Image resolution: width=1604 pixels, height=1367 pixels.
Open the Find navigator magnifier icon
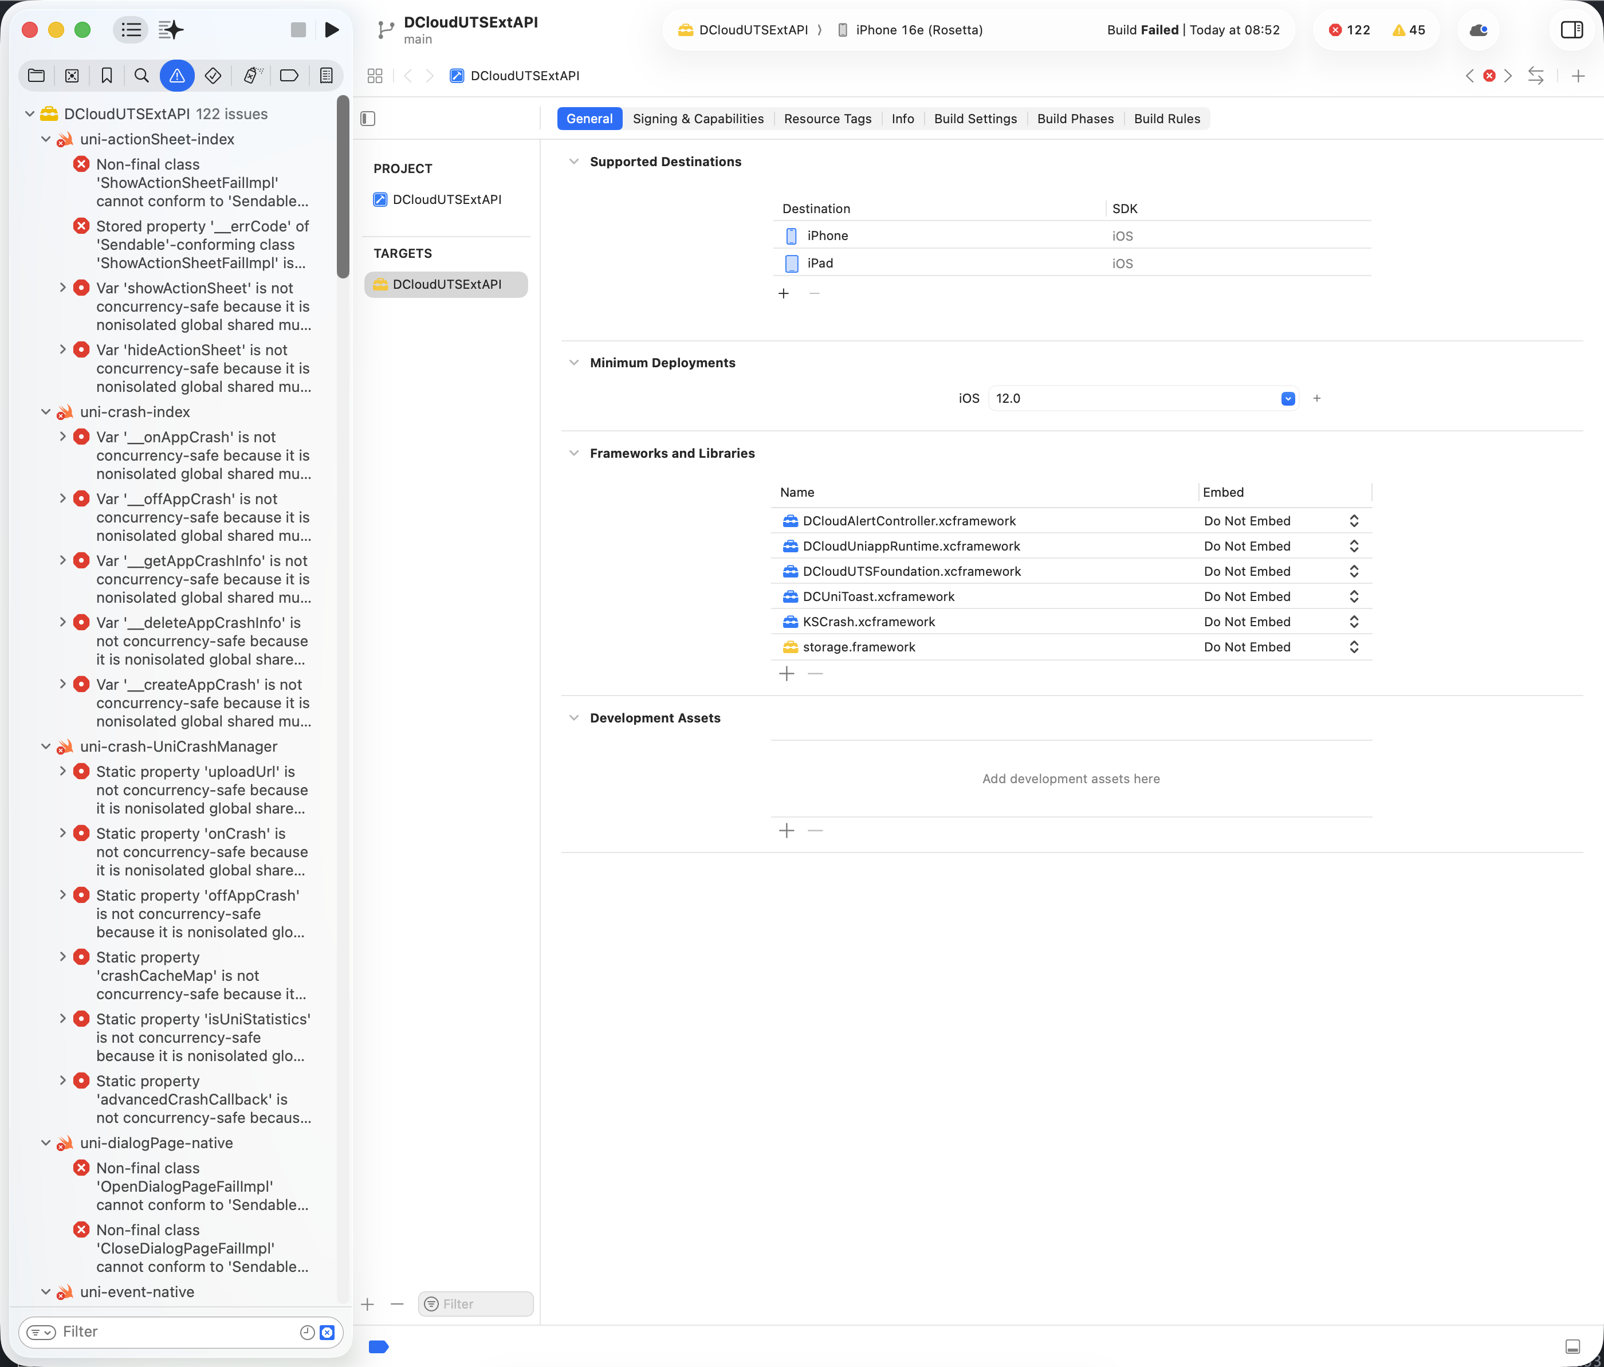click(x=141, y=75)
